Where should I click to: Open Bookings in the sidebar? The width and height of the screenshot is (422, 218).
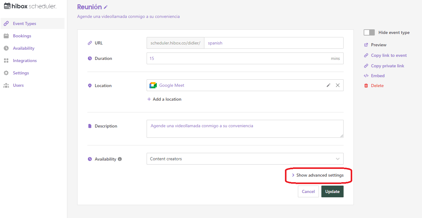pyautogui.click(x=22, y=36)
